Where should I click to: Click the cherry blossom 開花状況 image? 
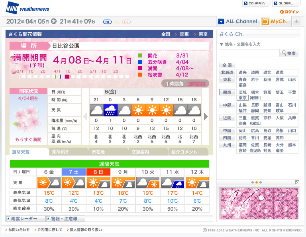[x=28, y=118]
